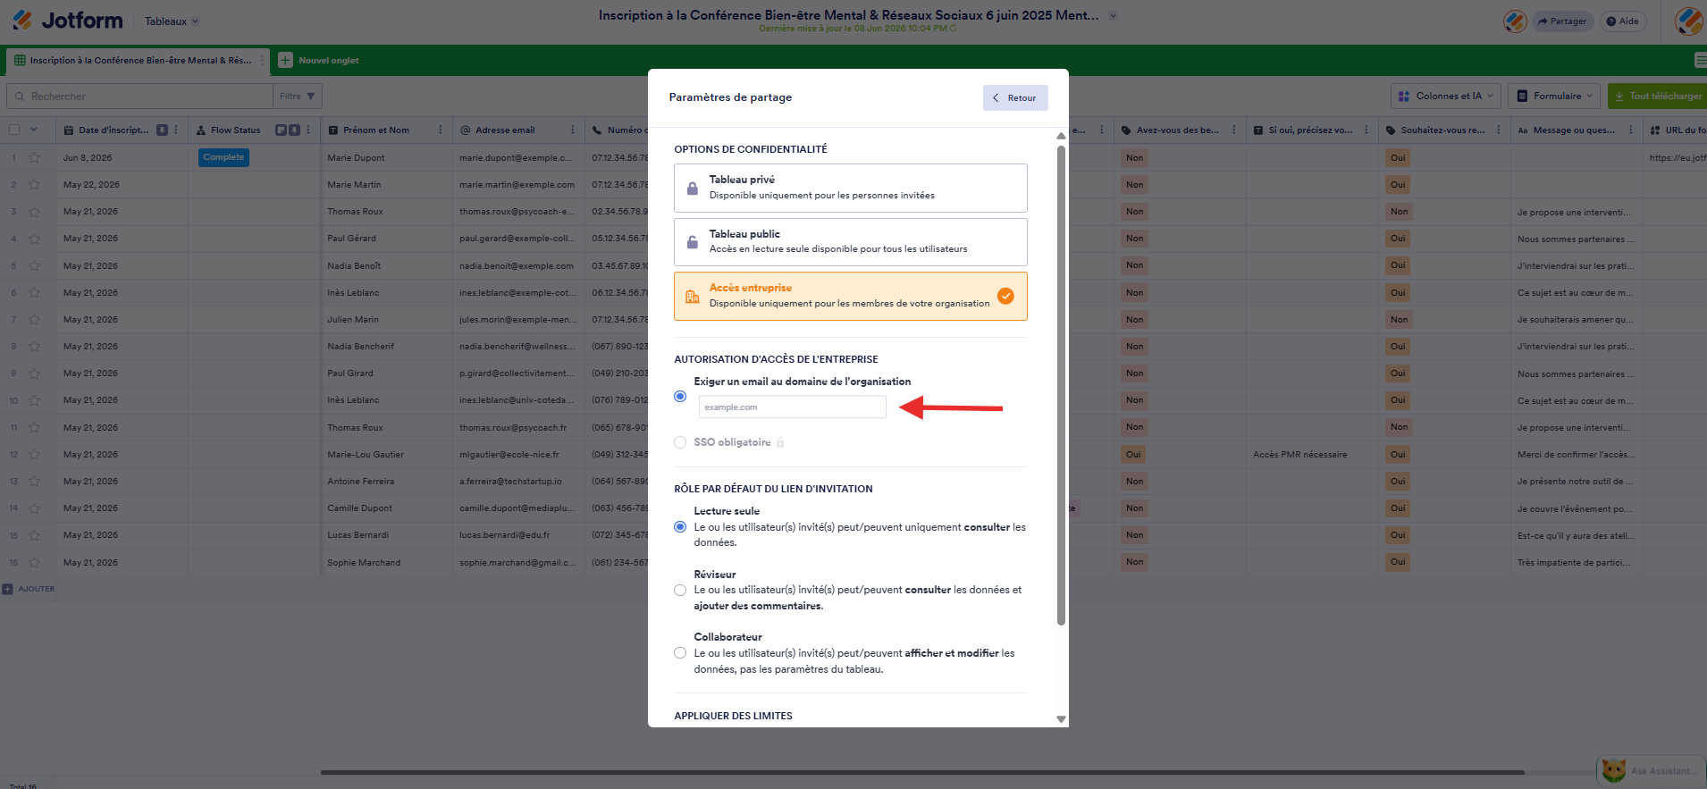Click Très impatiente de partici... message cell
Viewport: 1707px width, 789px height.
pos(1577,563)
